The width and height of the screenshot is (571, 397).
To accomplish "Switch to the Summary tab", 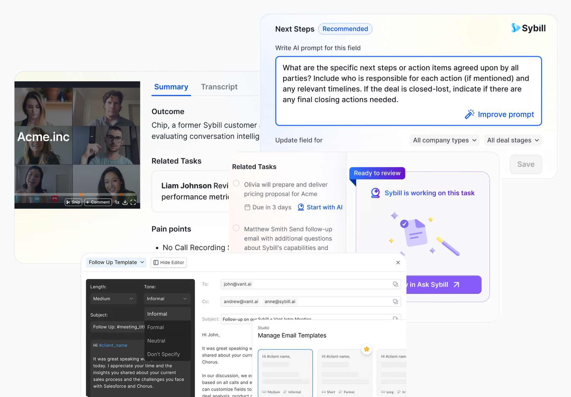I will coord(171,87).
